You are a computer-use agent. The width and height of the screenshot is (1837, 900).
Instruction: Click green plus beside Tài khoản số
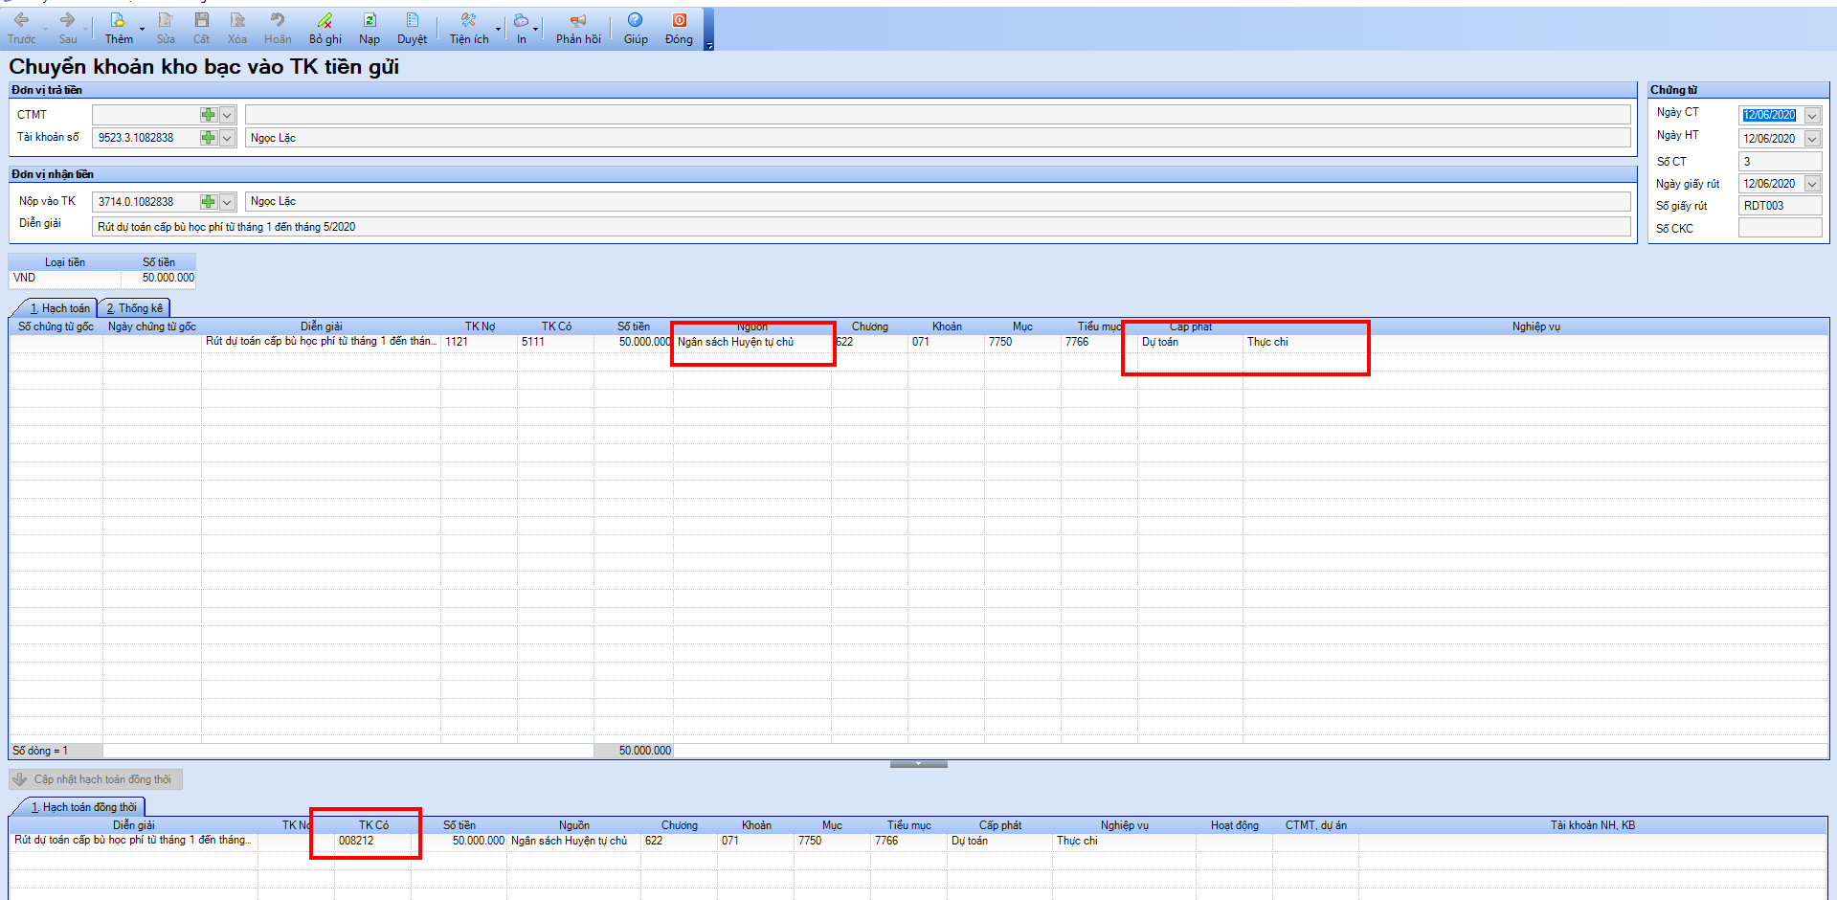click(208, 138)
